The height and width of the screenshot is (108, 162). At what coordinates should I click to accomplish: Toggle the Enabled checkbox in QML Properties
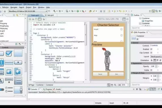tap(151, 49)
